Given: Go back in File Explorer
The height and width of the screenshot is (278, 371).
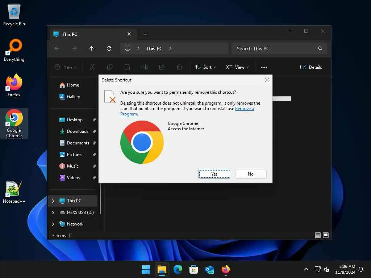Looking at the screenshot, I should pos(57,49).
